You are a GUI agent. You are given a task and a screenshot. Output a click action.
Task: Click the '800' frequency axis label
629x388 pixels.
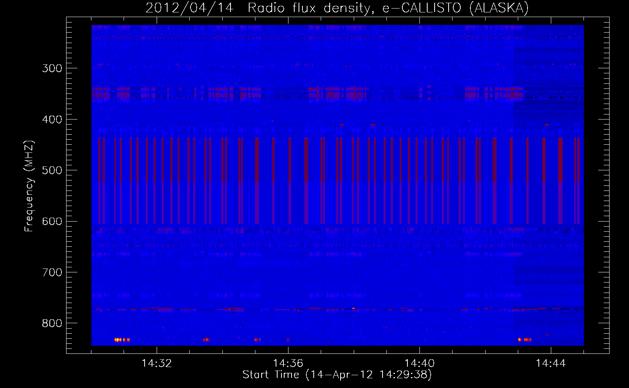[52, 323]
